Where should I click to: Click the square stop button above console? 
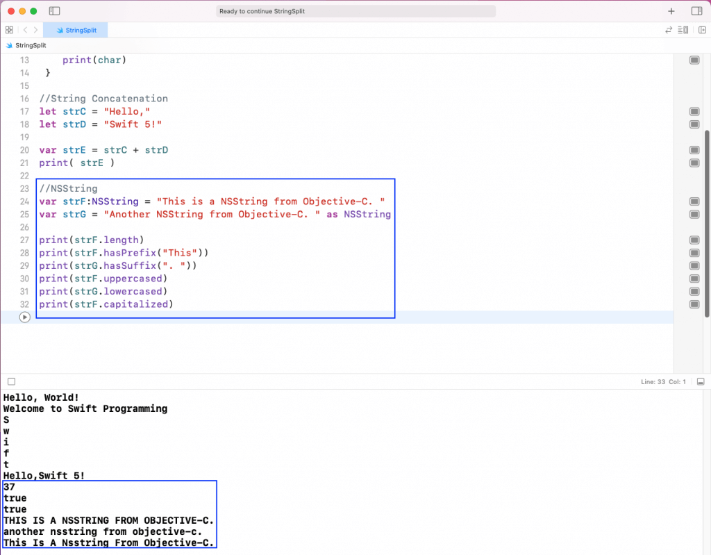coord(11,381)
